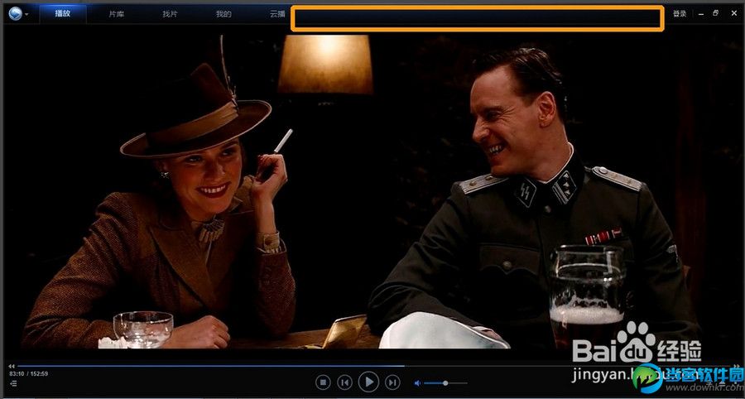Seek on the playback progress bar
This screenshot has width=745, height=399.
[x=372, y=366]
